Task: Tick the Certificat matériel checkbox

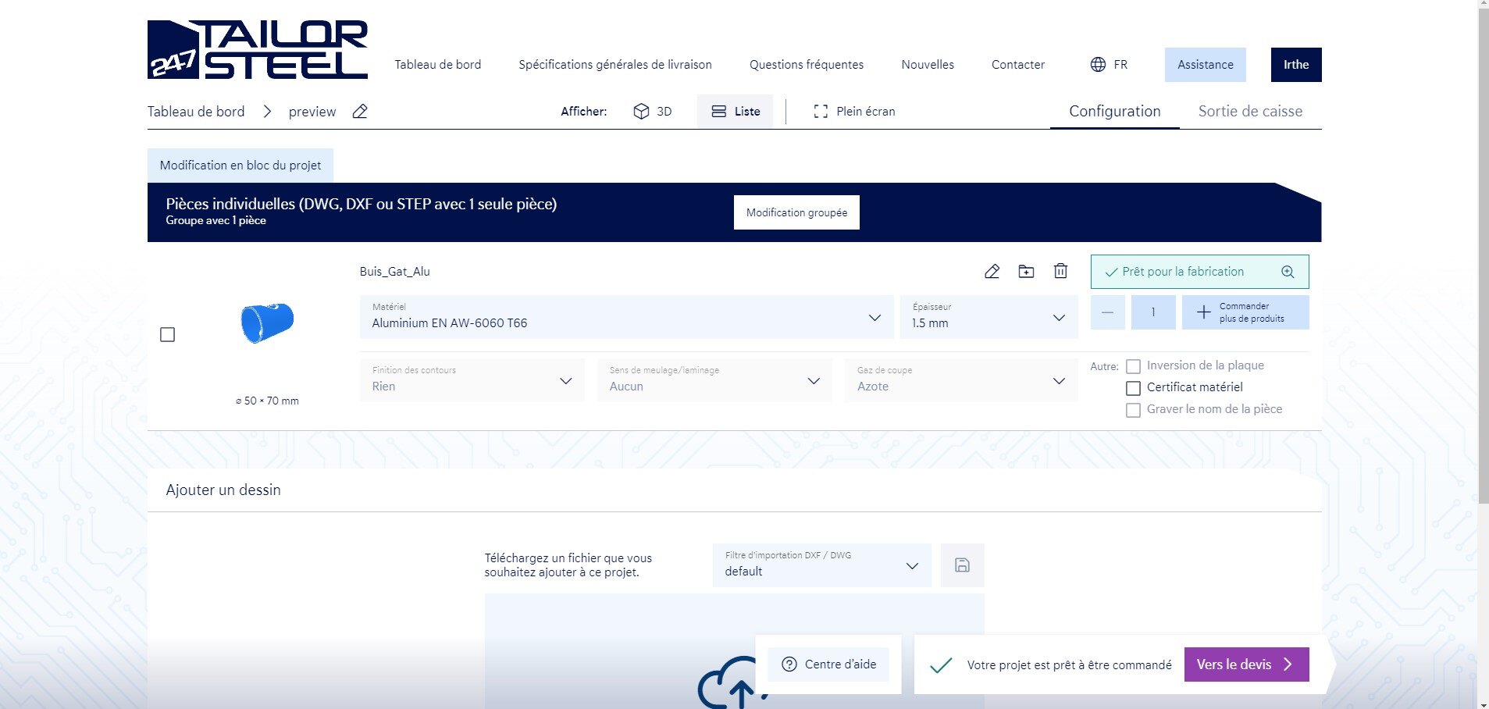Action: click(1133, 388)
